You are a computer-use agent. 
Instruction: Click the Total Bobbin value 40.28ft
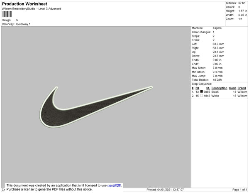click(x=217, y=80)
